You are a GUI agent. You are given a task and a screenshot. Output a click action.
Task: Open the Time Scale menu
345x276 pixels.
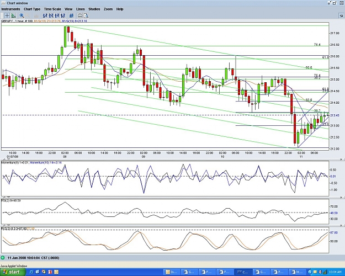pos(52,9)
